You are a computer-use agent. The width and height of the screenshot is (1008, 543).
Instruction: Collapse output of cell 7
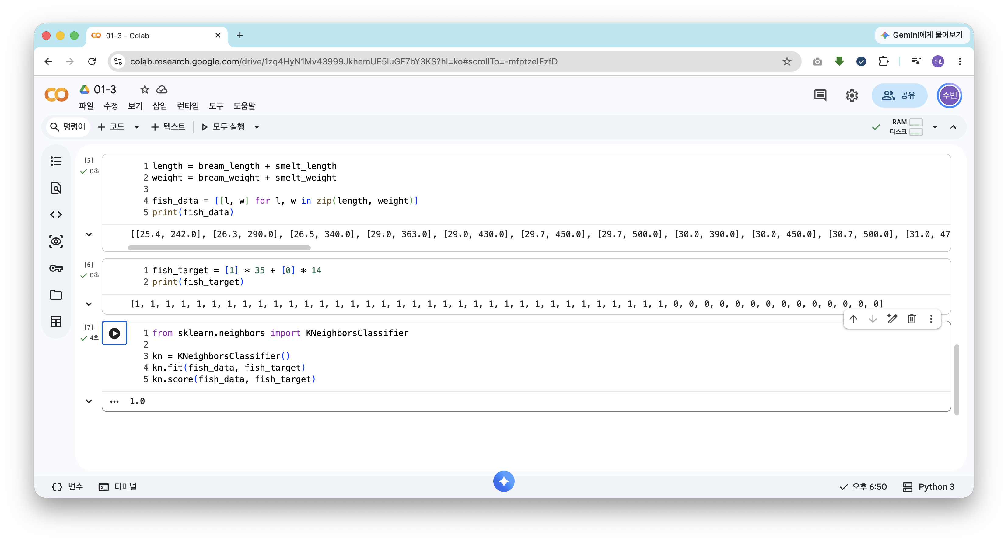[x=89, y=401]
